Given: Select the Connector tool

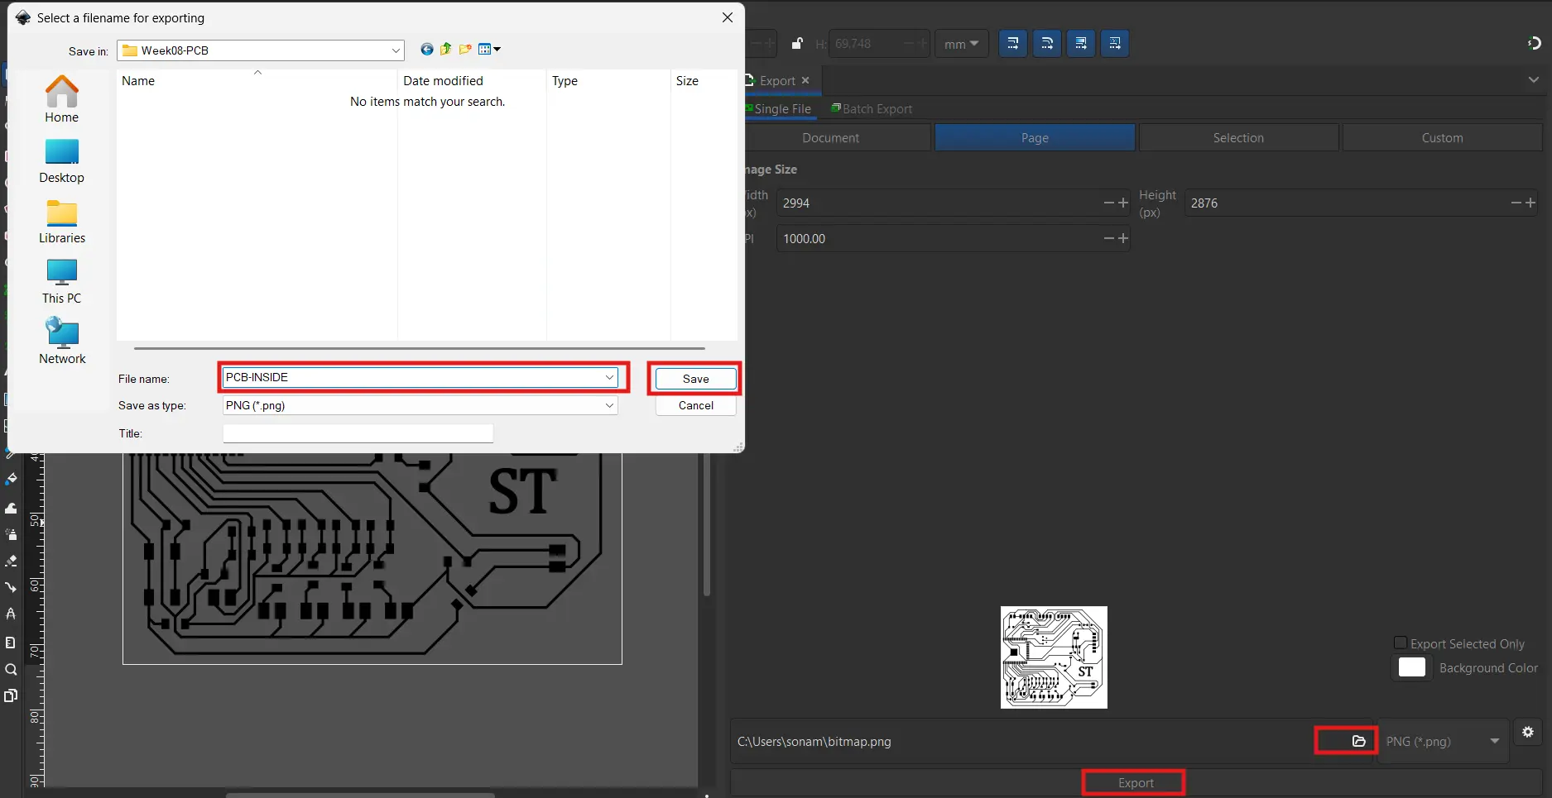Looking at the screenshot, I should [11, 587].
